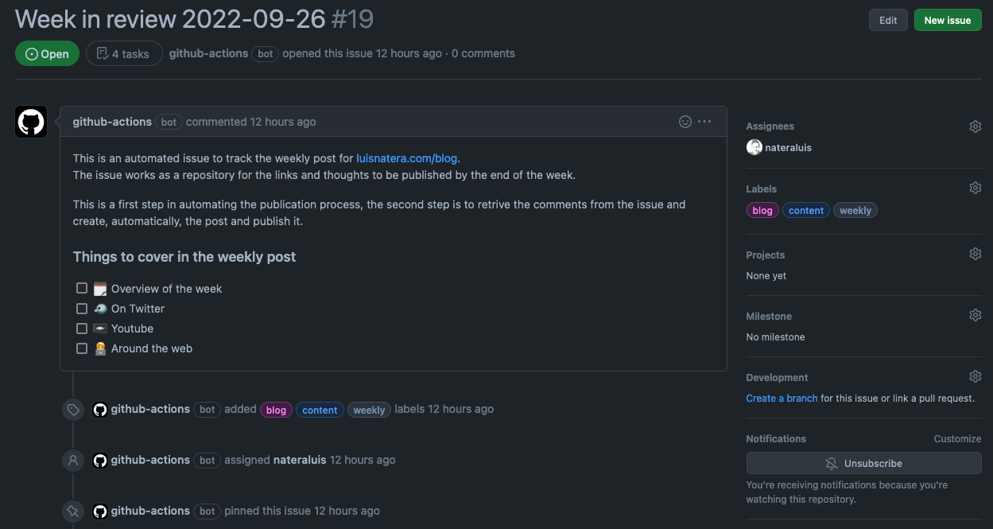Click the pin icon in the pinned event
This screenshot has width=993, height=529.
[73, 511]
